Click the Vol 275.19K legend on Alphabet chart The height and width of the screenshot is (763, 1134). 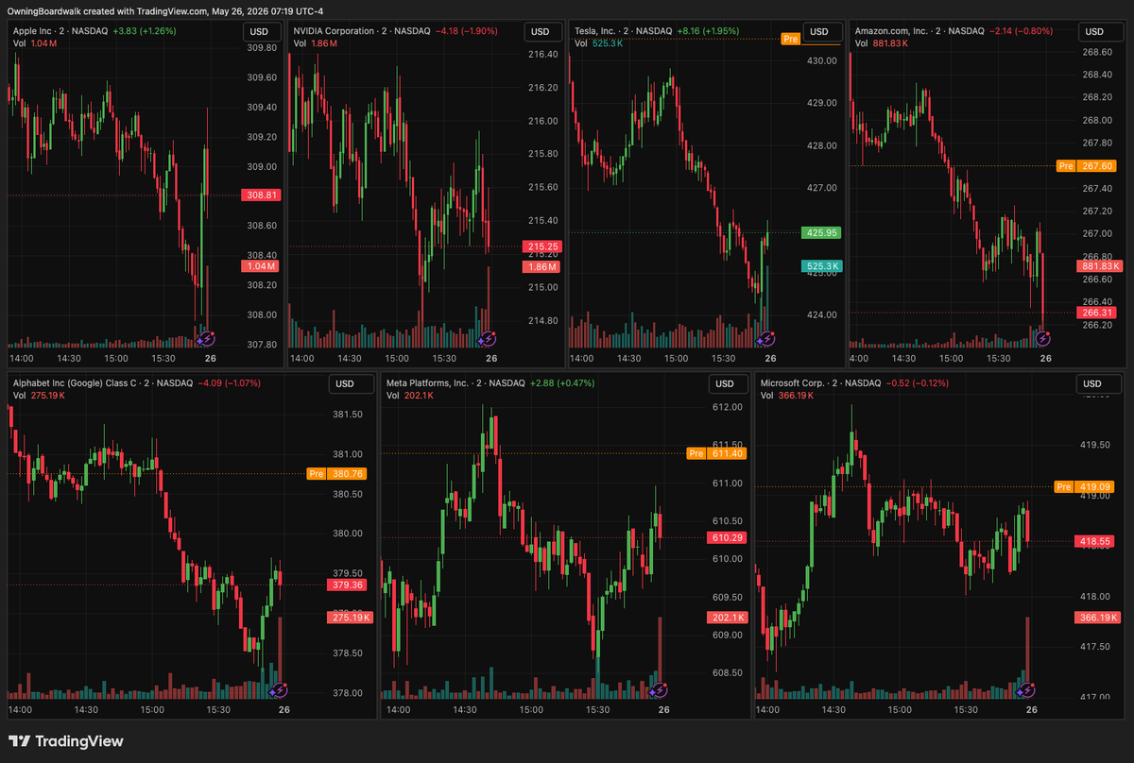pos(39,396)
